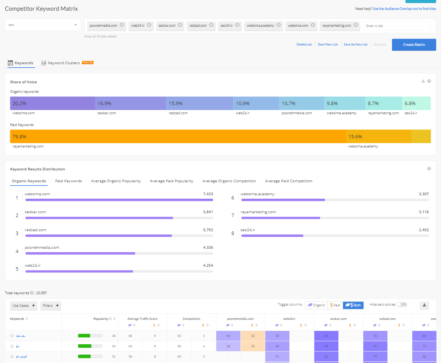Remove rayamarketing.com site chip
Viewport: 441px width, 363px height.
coord(356,25)
